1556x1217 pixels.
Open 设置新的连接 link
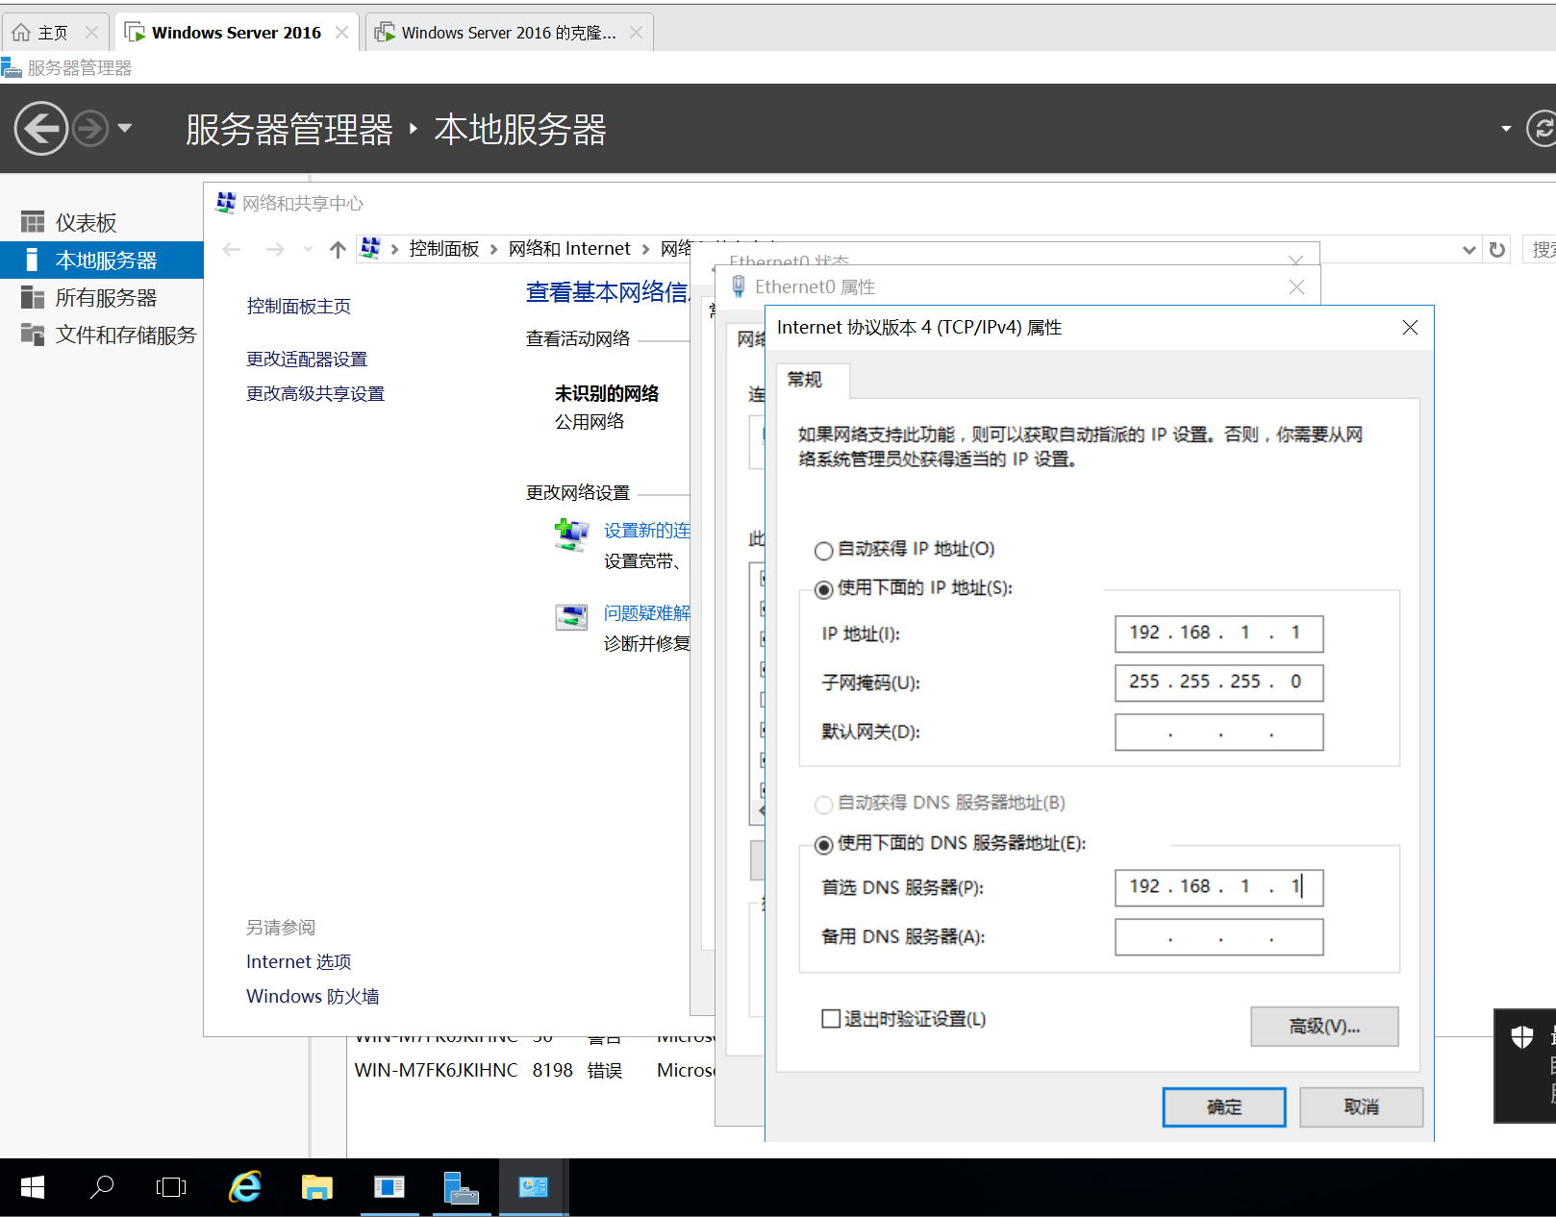[646, 531]
